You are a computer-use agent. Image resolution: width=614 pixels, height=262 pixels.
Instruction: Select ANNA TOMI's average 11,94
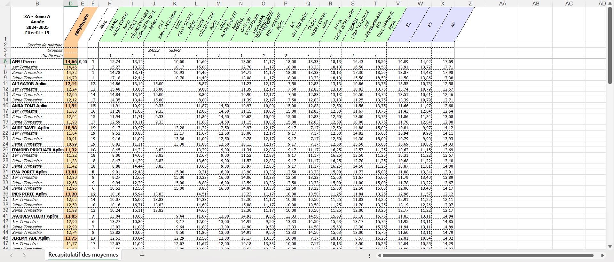[71, 106]
